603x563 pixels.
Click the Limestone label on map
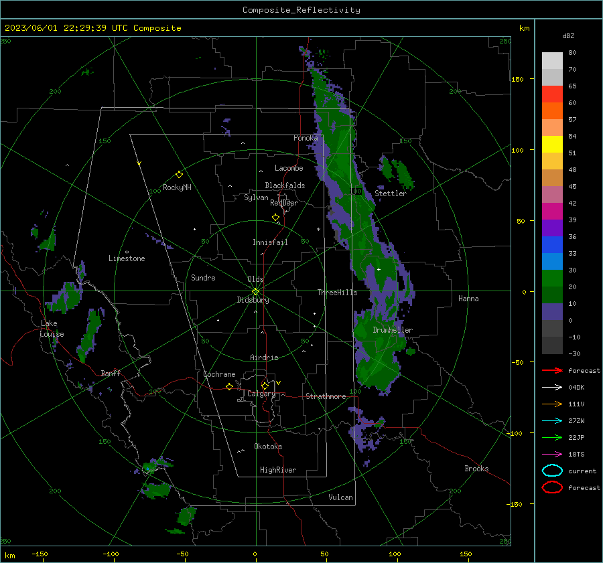(127, 258)
